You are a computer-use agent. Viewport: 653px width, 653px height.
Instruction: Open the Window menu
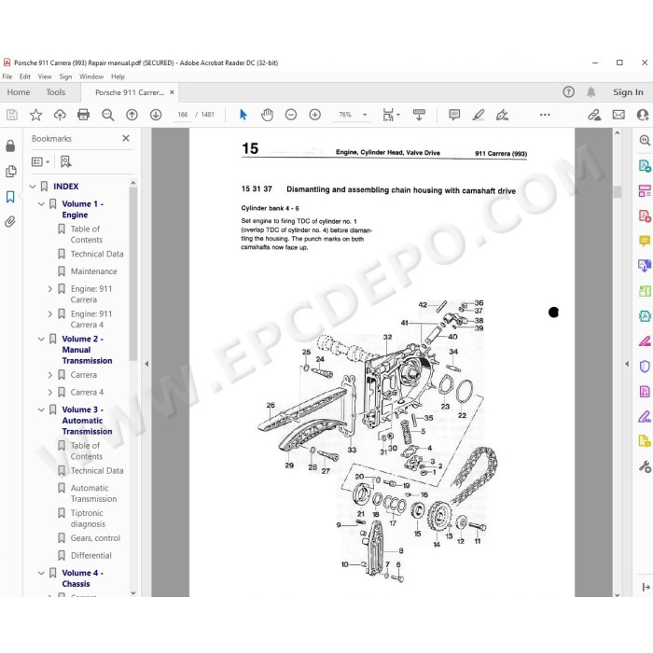(91, 76)
